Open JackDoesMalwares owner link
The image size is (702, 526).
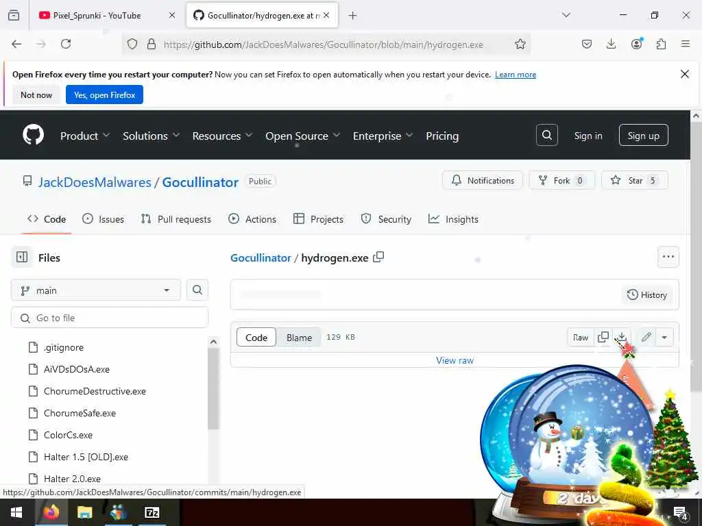[95, 182]
